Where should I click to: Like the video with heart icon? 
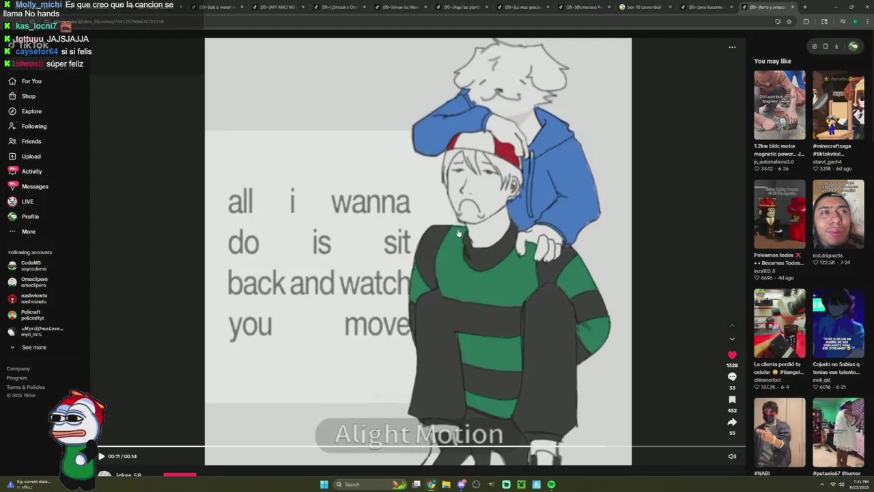732,355
